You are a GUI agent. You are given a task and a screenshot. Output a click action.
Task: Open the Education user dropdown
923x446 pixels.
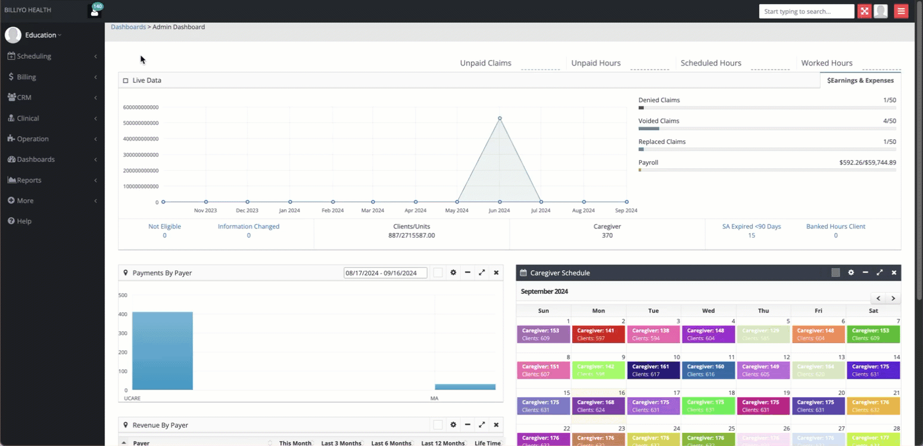(42, 35)
